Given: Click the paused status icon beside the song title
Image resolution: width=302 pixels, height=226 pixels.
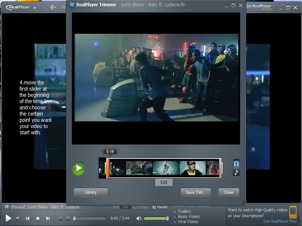Looking at the screenshot, I should point(7,207).
